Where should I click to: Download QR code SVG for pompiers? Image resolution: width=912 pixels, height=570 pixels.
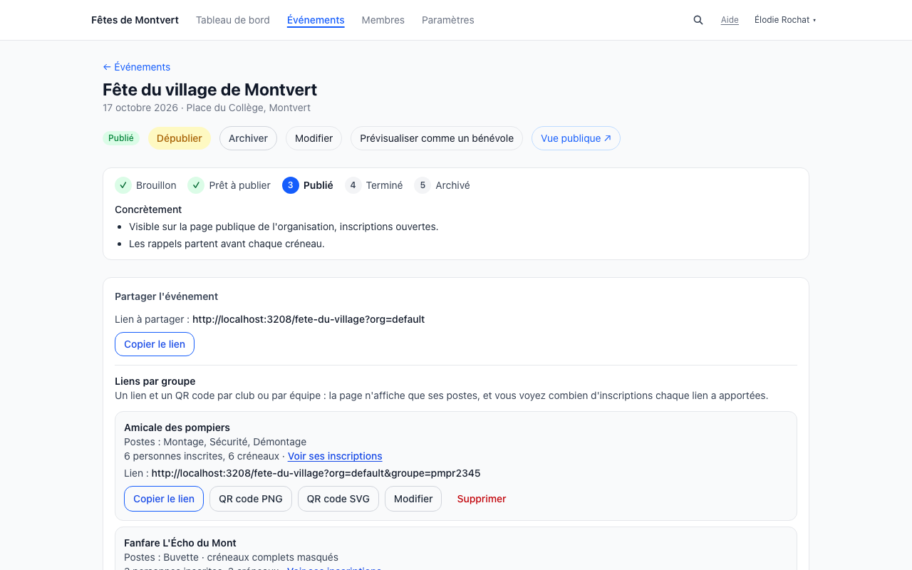pos(338,499)
